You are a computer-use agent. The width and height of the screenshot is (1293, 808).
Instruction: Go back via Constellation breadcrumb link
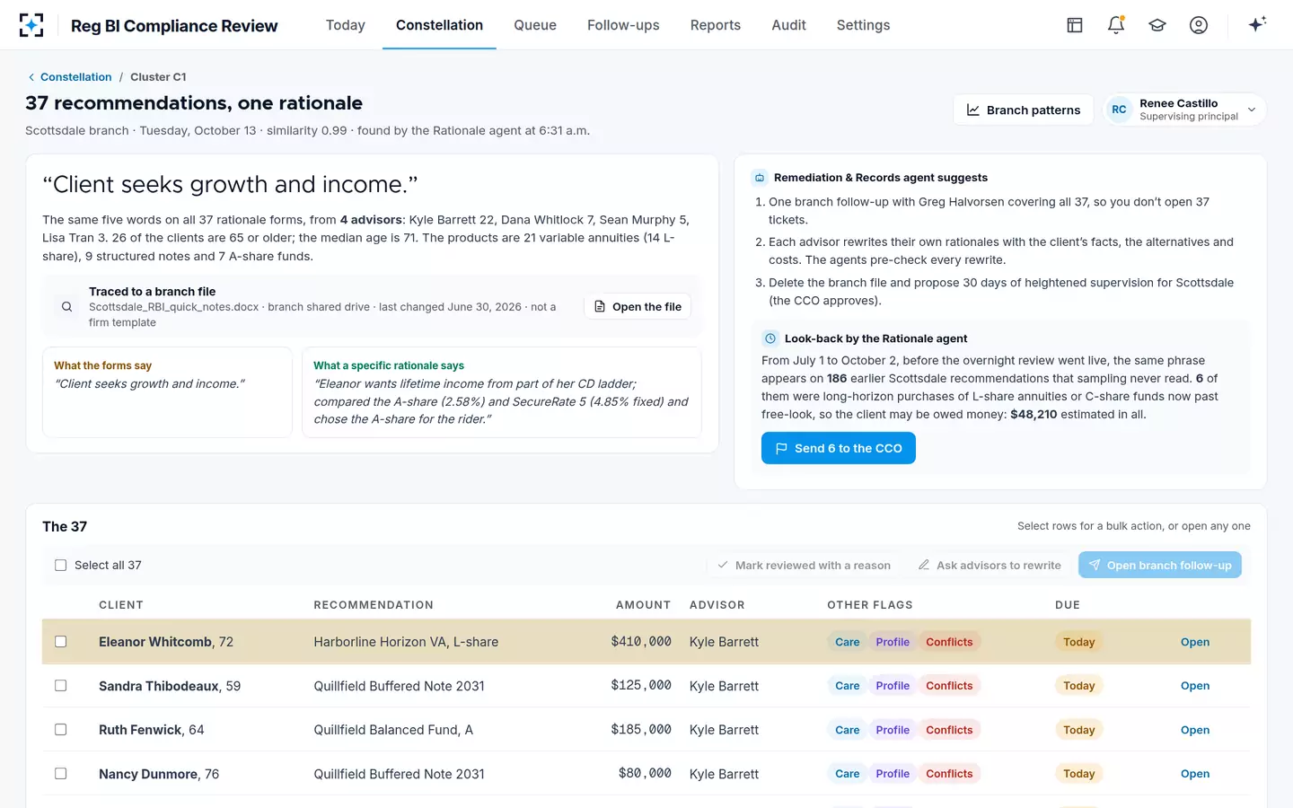[76, 77]
